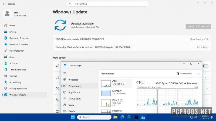This screenshot has height=121, width=216.
Task: Open Bluetooth & devices settings
Action: [x=25, y=38]
